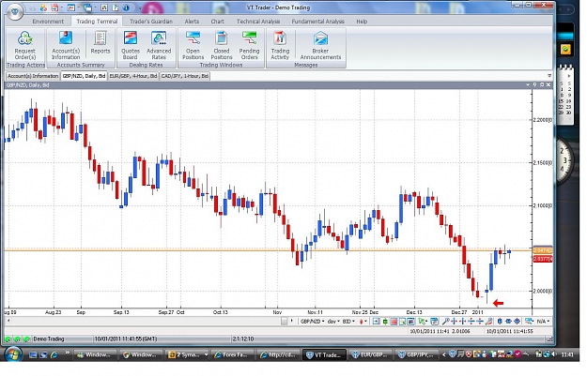The height and width of the screenshot is (376, 587).
Task: Click the green candlestick icon in chart toolbar
Action: coord(385,322)
